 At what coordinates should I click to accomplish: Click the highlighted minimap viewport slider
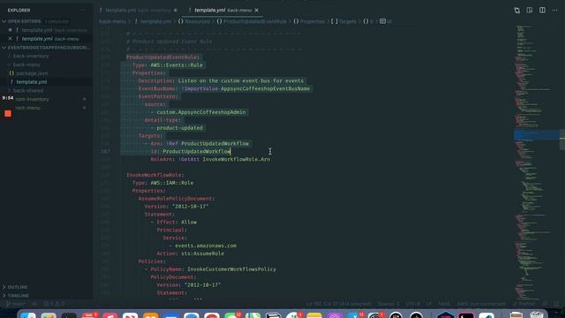click(536, 135)
